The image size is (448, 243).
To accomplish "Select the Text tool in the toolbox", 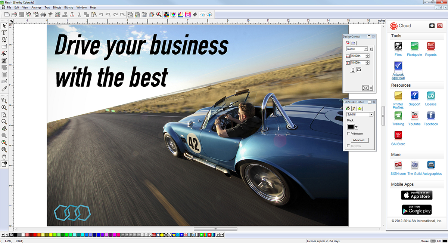I will (4, 33).
